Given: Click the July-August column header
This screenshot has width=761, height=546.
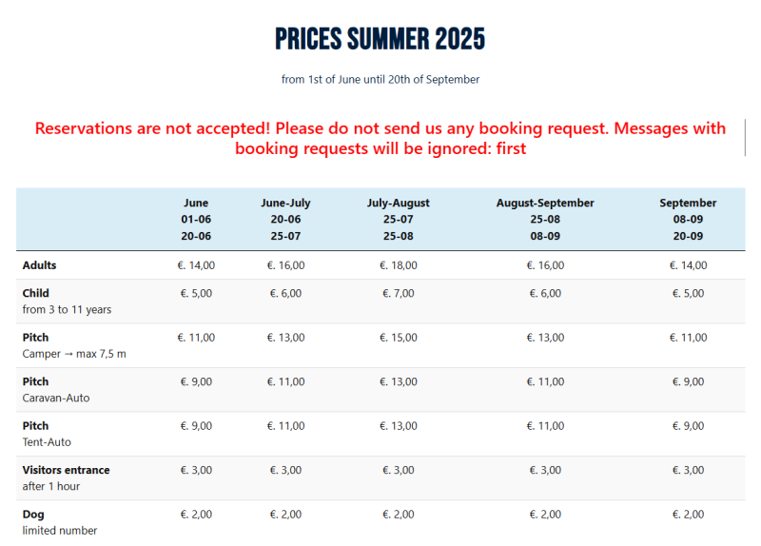Looking at the screenshot, I should tap(399, 219).
